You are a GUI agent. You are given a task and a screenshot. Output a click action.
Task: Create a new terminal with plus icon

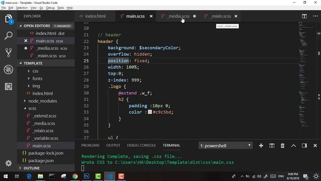pyautogui.click(x=261, y=145)
